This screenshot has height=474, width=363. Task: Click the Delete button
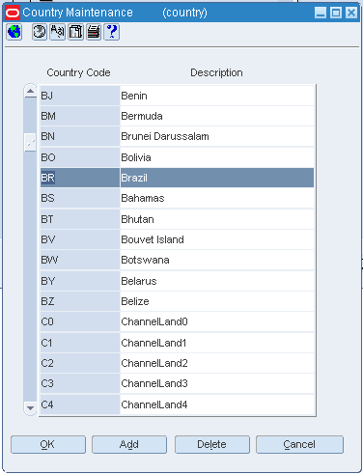[212, 444]
